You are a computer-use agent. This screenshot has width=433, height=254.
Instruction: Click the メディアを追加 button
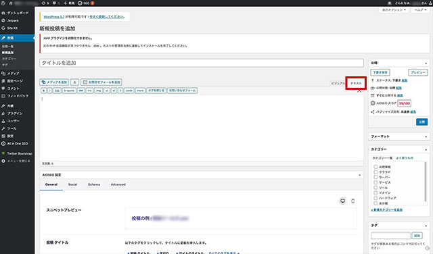pos(54,82)
